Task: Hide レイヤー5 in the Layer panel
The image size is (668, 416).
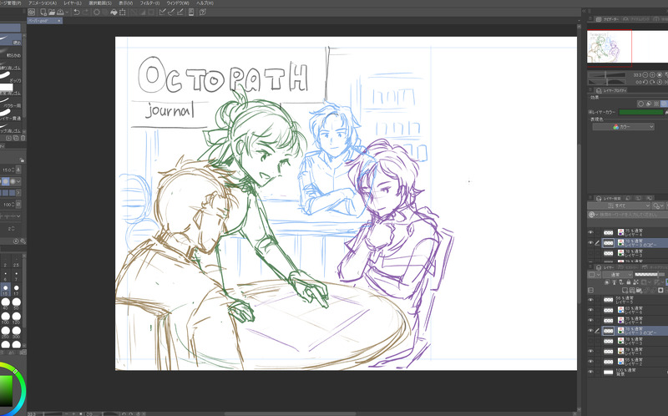Action: tap(590, 300)
